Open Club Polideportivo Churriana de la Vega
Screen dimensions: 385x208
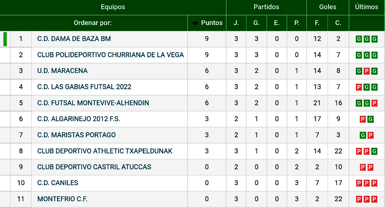tap(110, 55)
